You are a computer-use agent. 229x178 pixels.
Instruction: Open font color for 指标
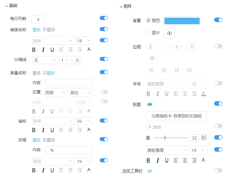tap(89, 130)
